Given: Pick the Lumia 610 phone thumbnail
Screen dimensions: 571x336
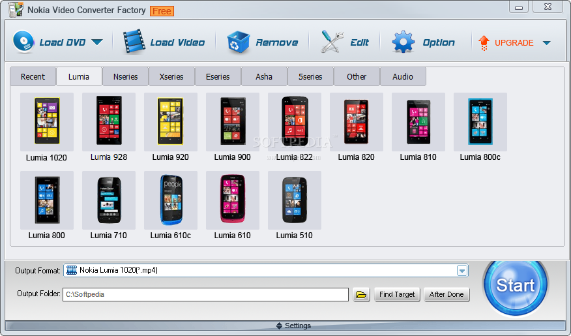Looking at the screenshot, I should [233, 200].
